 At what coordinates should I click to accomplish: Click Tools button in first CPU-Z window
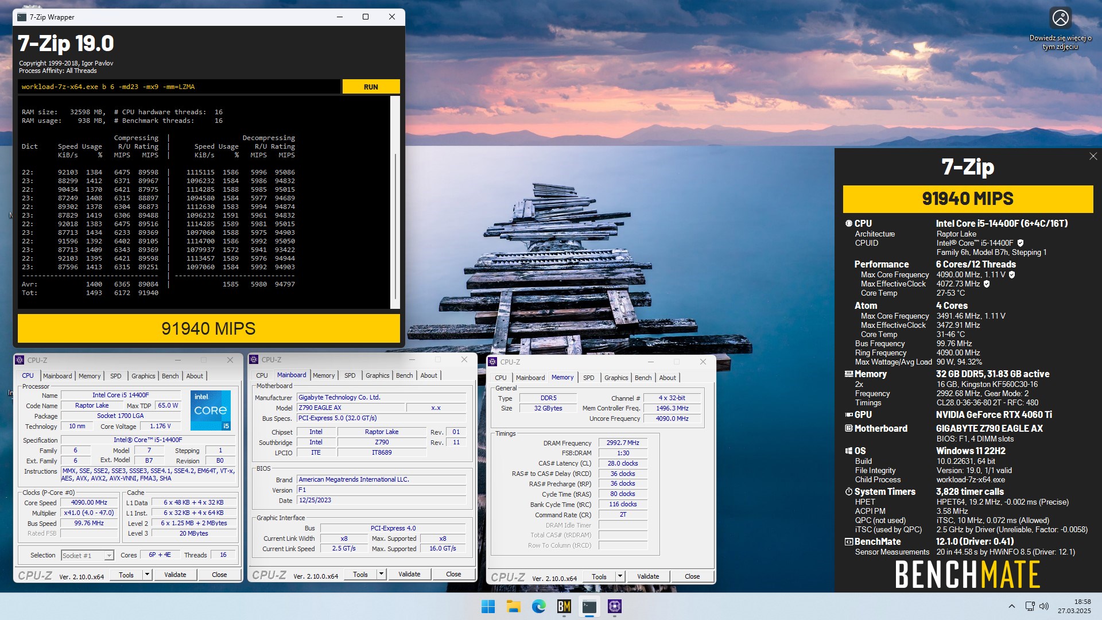click(126, 575)
